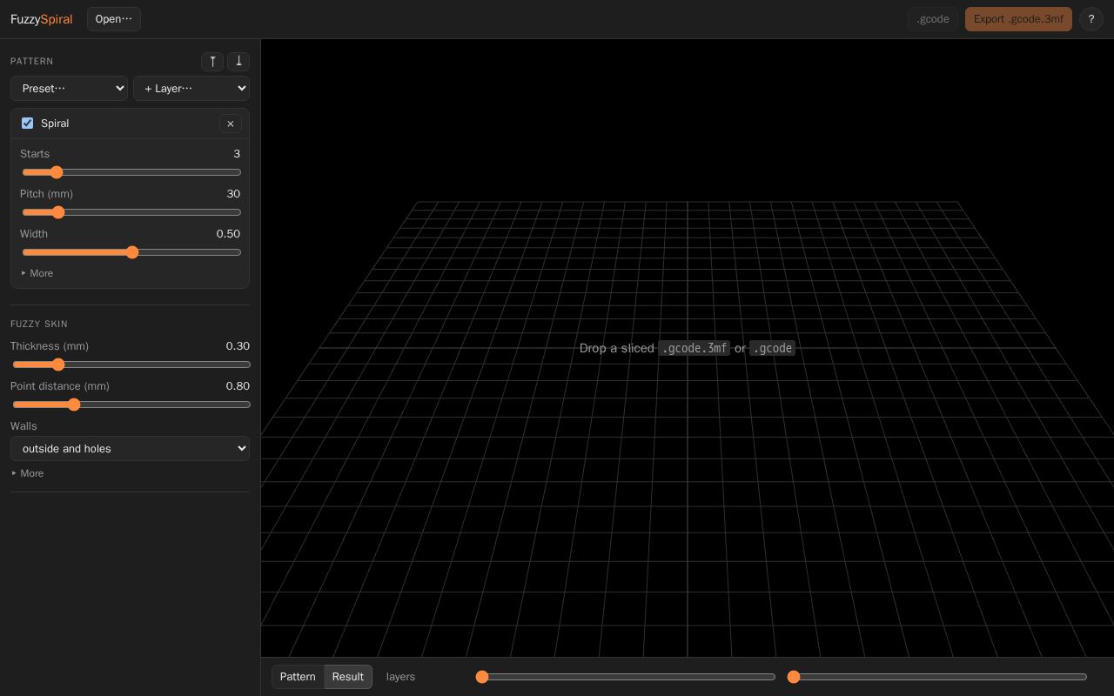Click the Open… button
This screenshot has height=696, width=1114.
coord(114,19)
